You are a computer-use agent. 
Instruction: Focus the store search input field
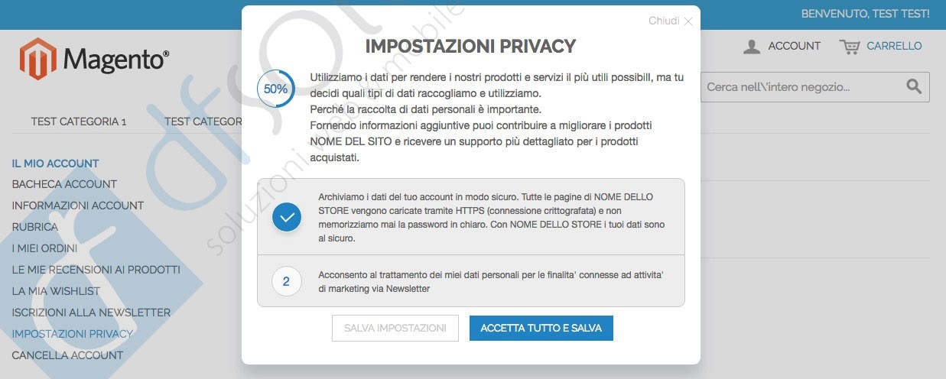802,87
